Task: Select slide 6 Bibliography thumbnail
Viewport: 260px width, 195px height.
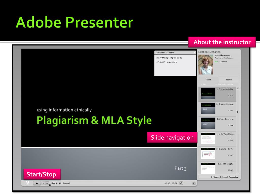Action: [x=208, y=168]
